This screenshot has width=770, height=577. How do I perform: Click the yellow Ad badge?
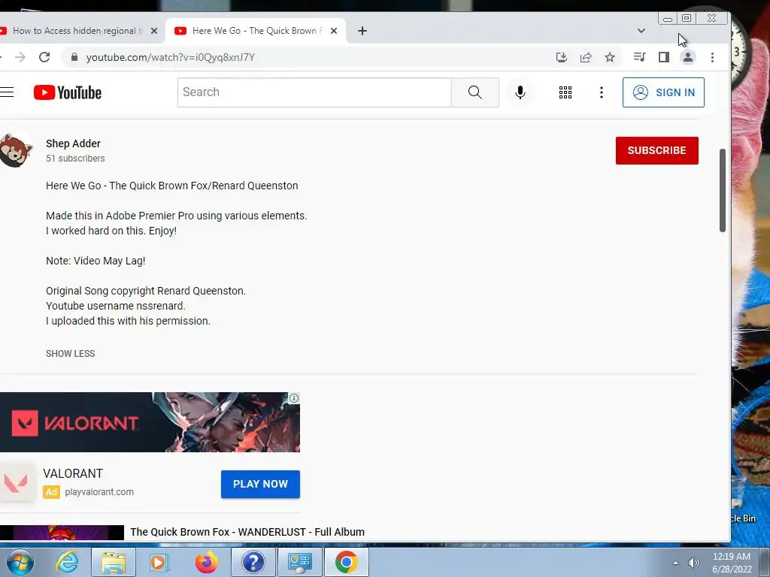point(51,491)
